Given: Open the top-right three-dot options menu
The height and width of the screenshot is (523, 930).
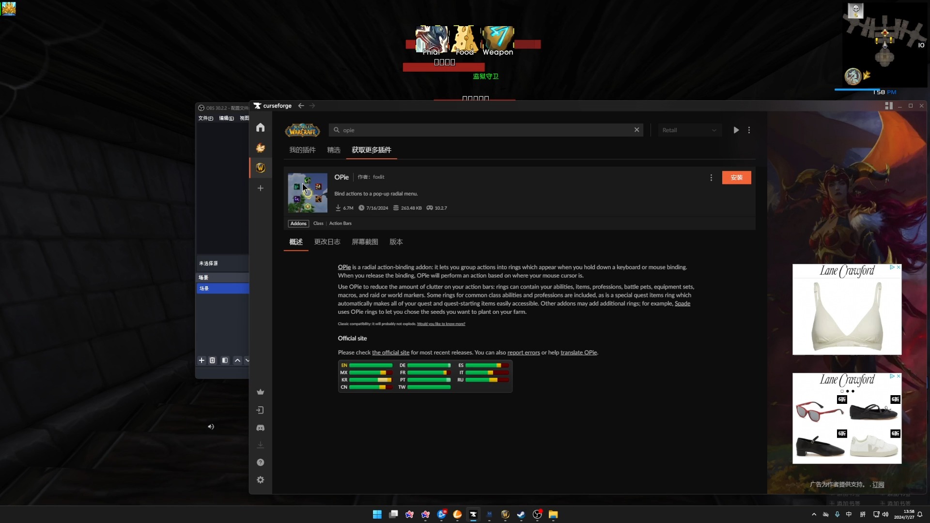Looking at the screenshot, I should tap(749, 130).
